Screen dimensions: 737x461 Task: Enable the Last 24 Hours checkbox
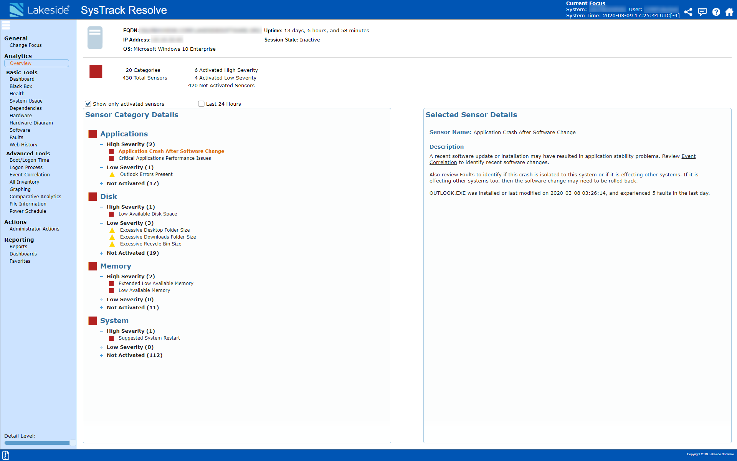(201, 104)
